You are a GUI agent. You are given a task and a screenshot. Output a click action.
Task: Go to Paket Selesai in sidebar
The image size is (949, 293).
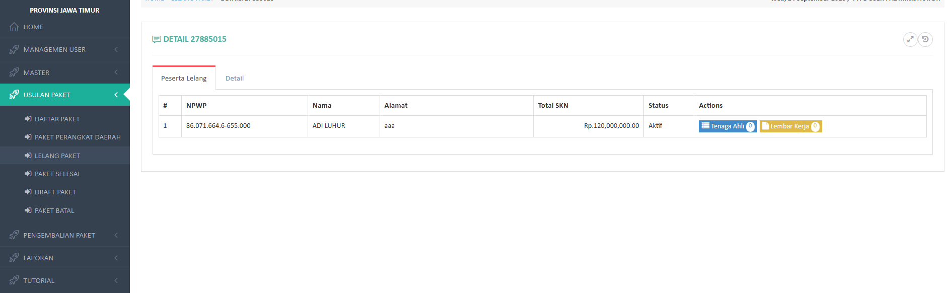point(57,174)
